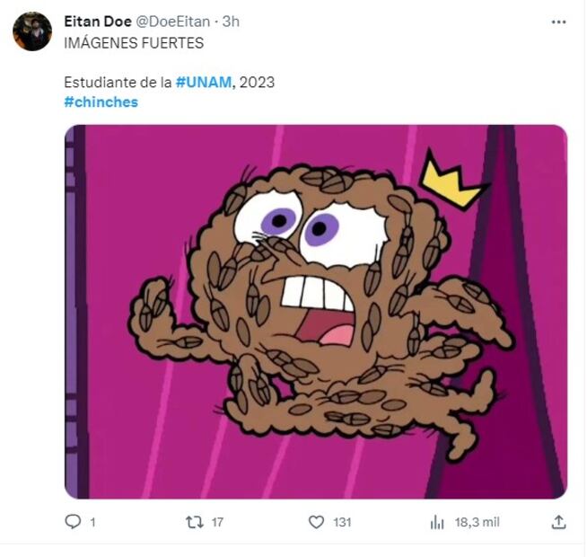
Task: Click the like count 131
Action: point(342,522)
